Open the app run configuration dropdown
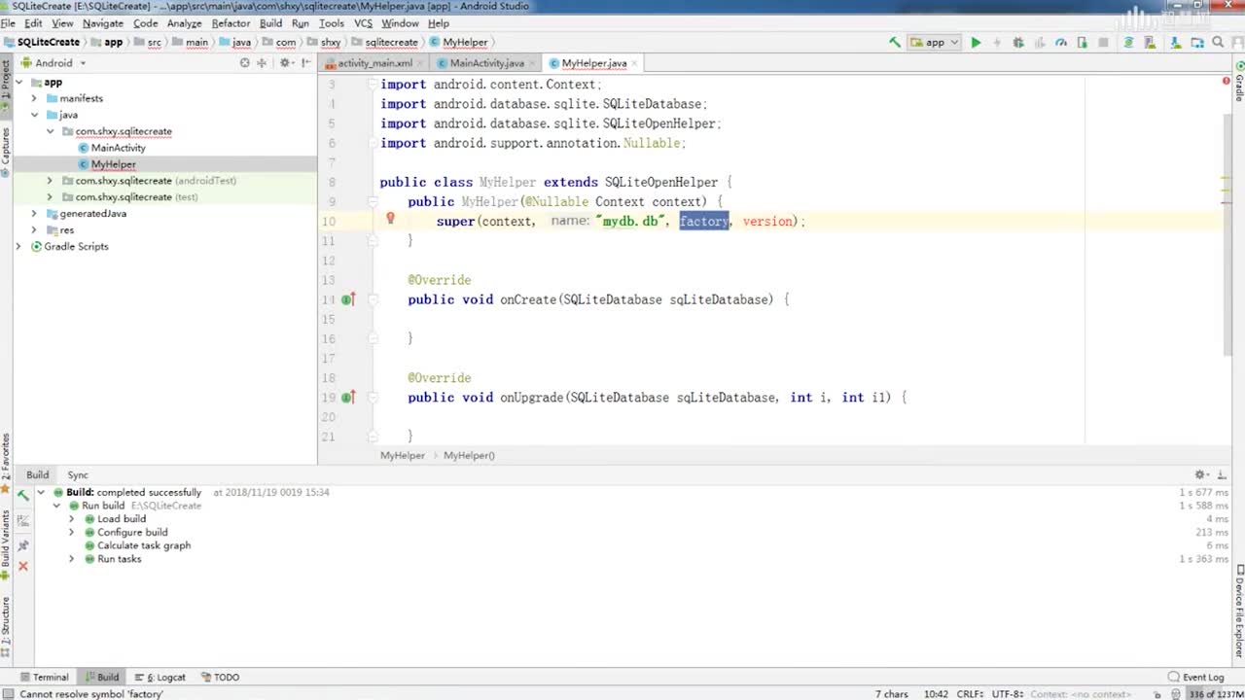The width and height of the screenshot is (1245, 700). 934,43
